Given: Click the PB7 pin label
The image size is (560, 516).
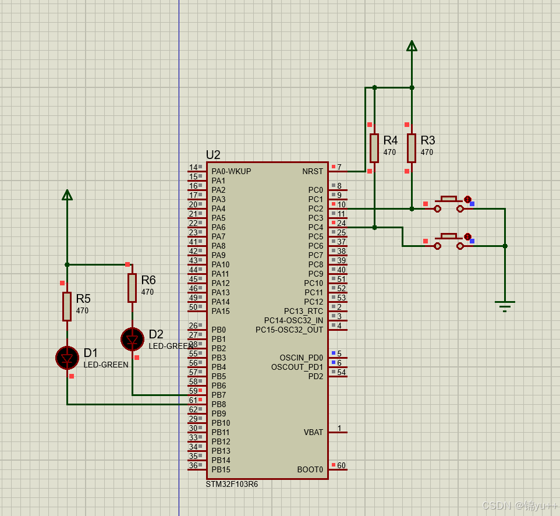Looking at the screenshot, I should click(218, 395).
